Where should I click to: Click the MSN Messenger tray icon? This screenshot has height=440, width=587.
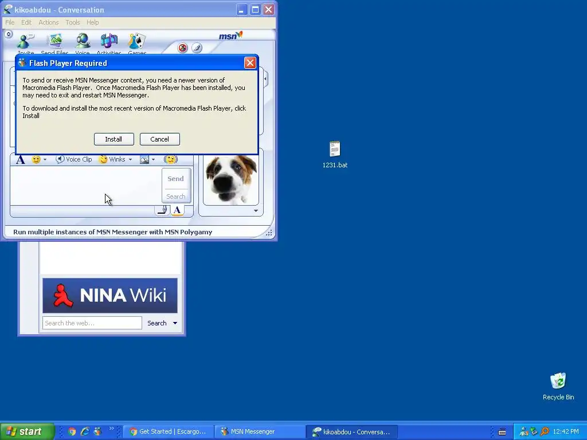pos(524,432)
